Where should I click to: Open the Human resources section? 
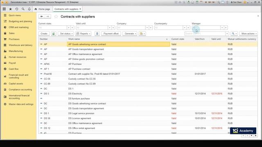click(17, 57)
